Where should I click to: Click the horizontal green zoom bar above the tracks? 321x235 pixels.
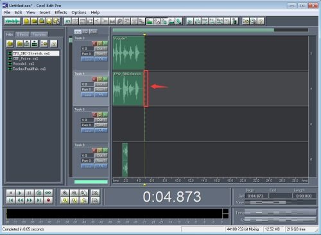(193, 30)
